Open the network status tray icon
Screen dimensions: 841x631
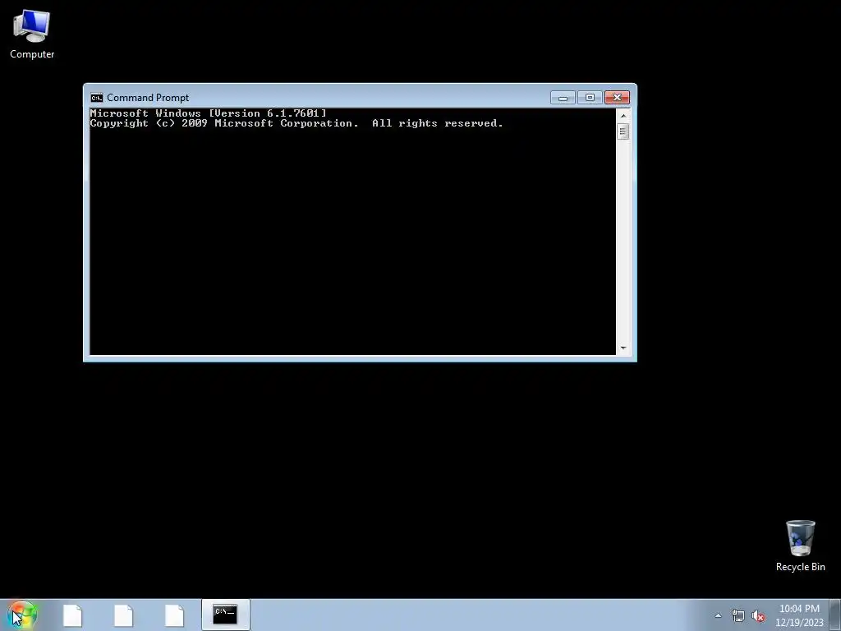point(738,616)
